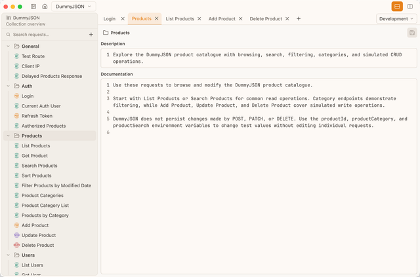Close the Login tab
The image size is (420, 277).
tap(123, 19)
